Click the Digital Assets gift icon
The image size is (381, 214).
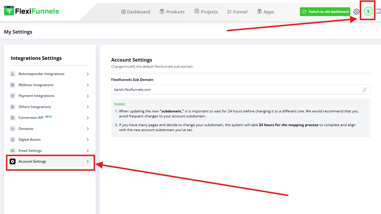click(13, 140)
